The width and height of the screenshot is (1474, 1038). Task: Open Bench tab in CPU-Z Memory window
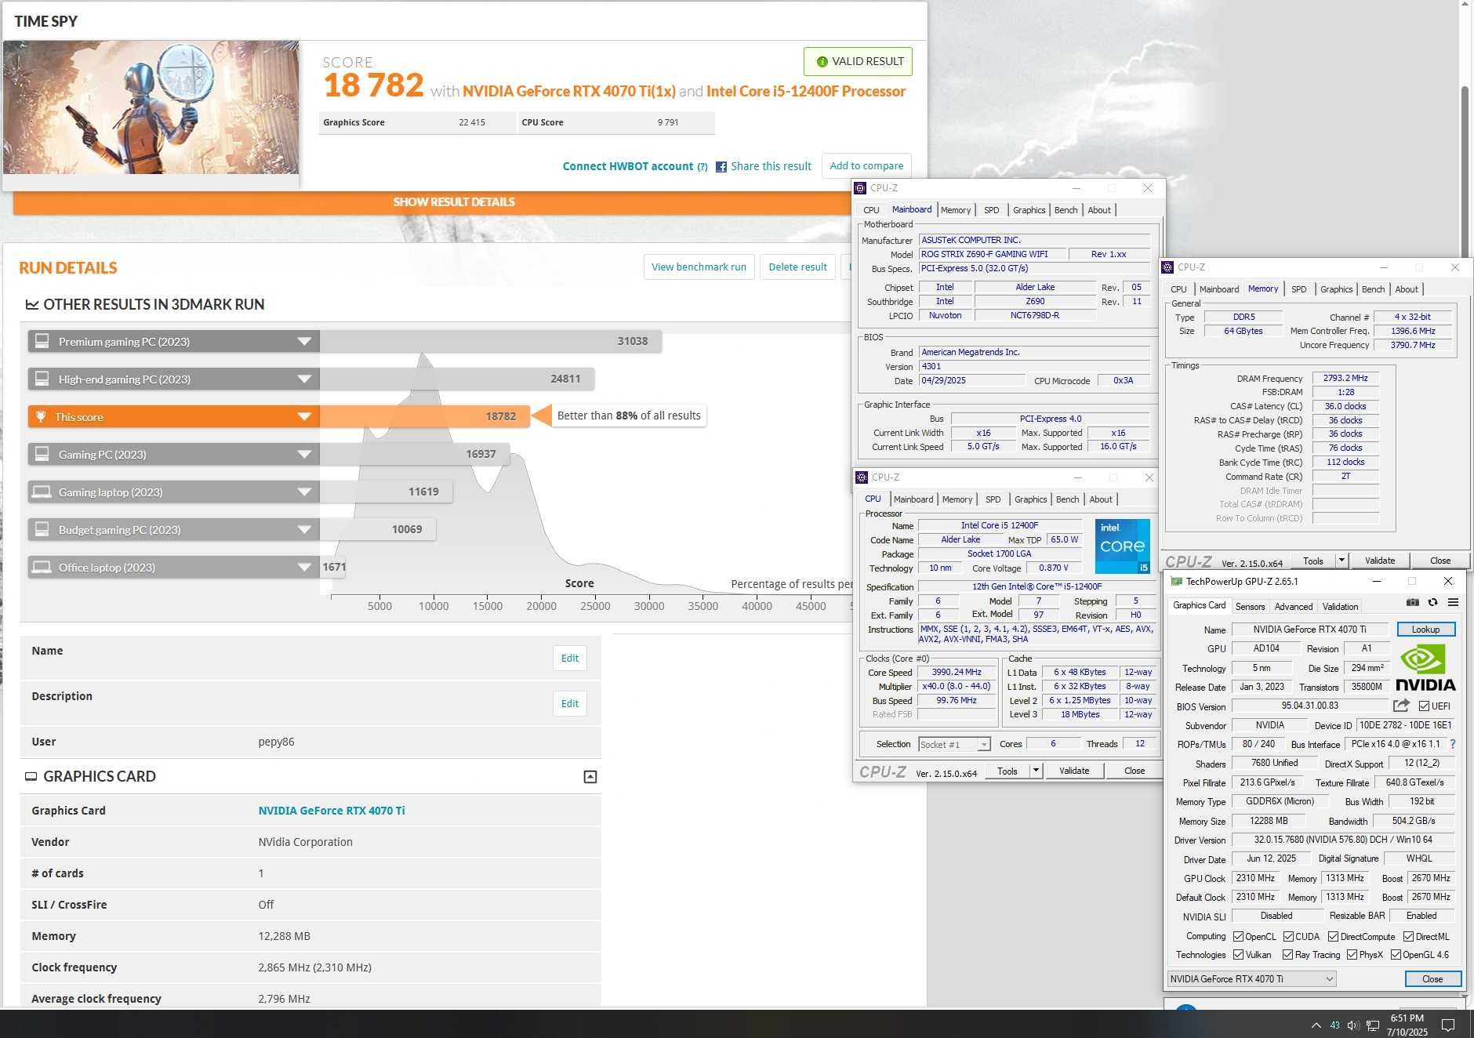[x=1373, y=289]
